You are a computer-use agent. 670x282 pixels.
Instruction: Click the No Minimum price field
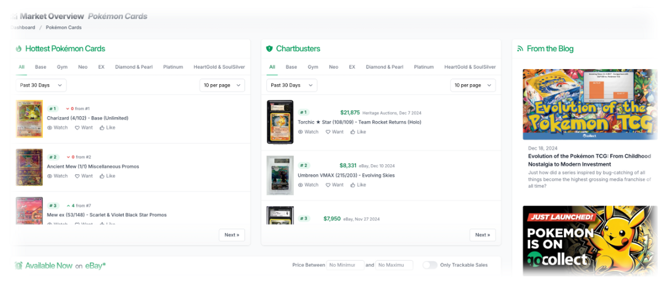345,265
